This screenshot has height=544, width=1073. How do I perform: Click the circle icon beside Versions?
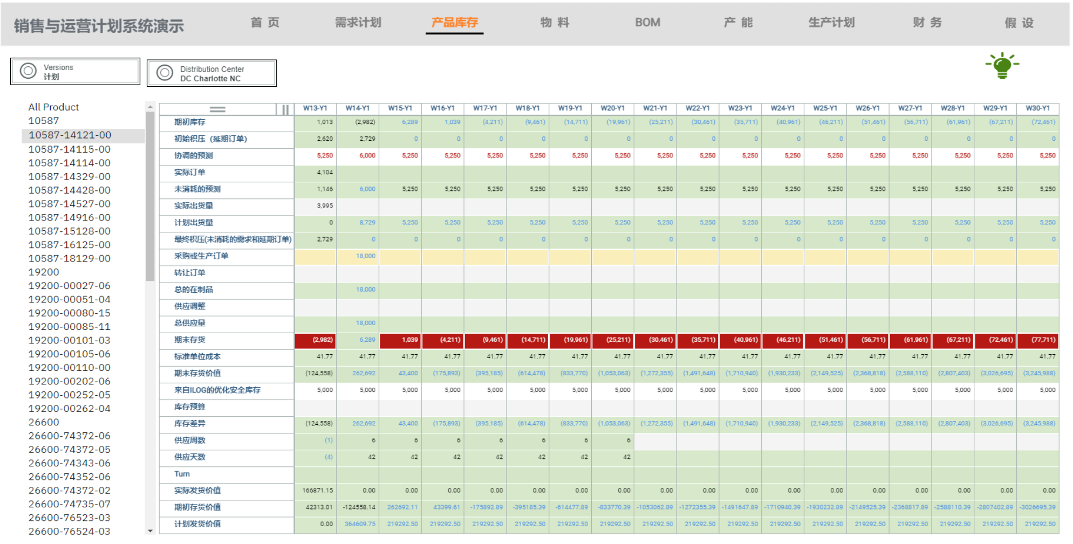pos(28,71)
